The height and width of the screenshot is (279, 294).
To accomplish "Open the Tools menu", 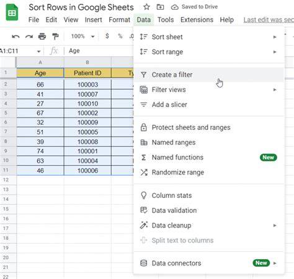I will click(166, 20).
